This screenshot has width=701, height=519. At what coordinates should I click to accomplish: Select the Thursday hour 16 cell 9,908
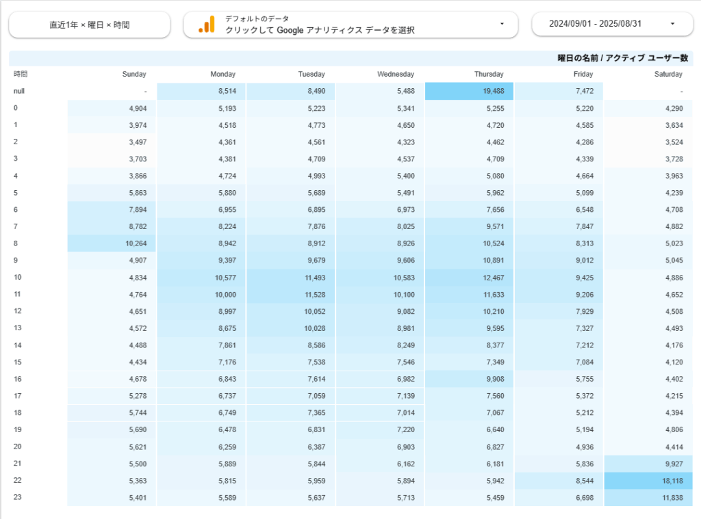(x=469, y=380)
